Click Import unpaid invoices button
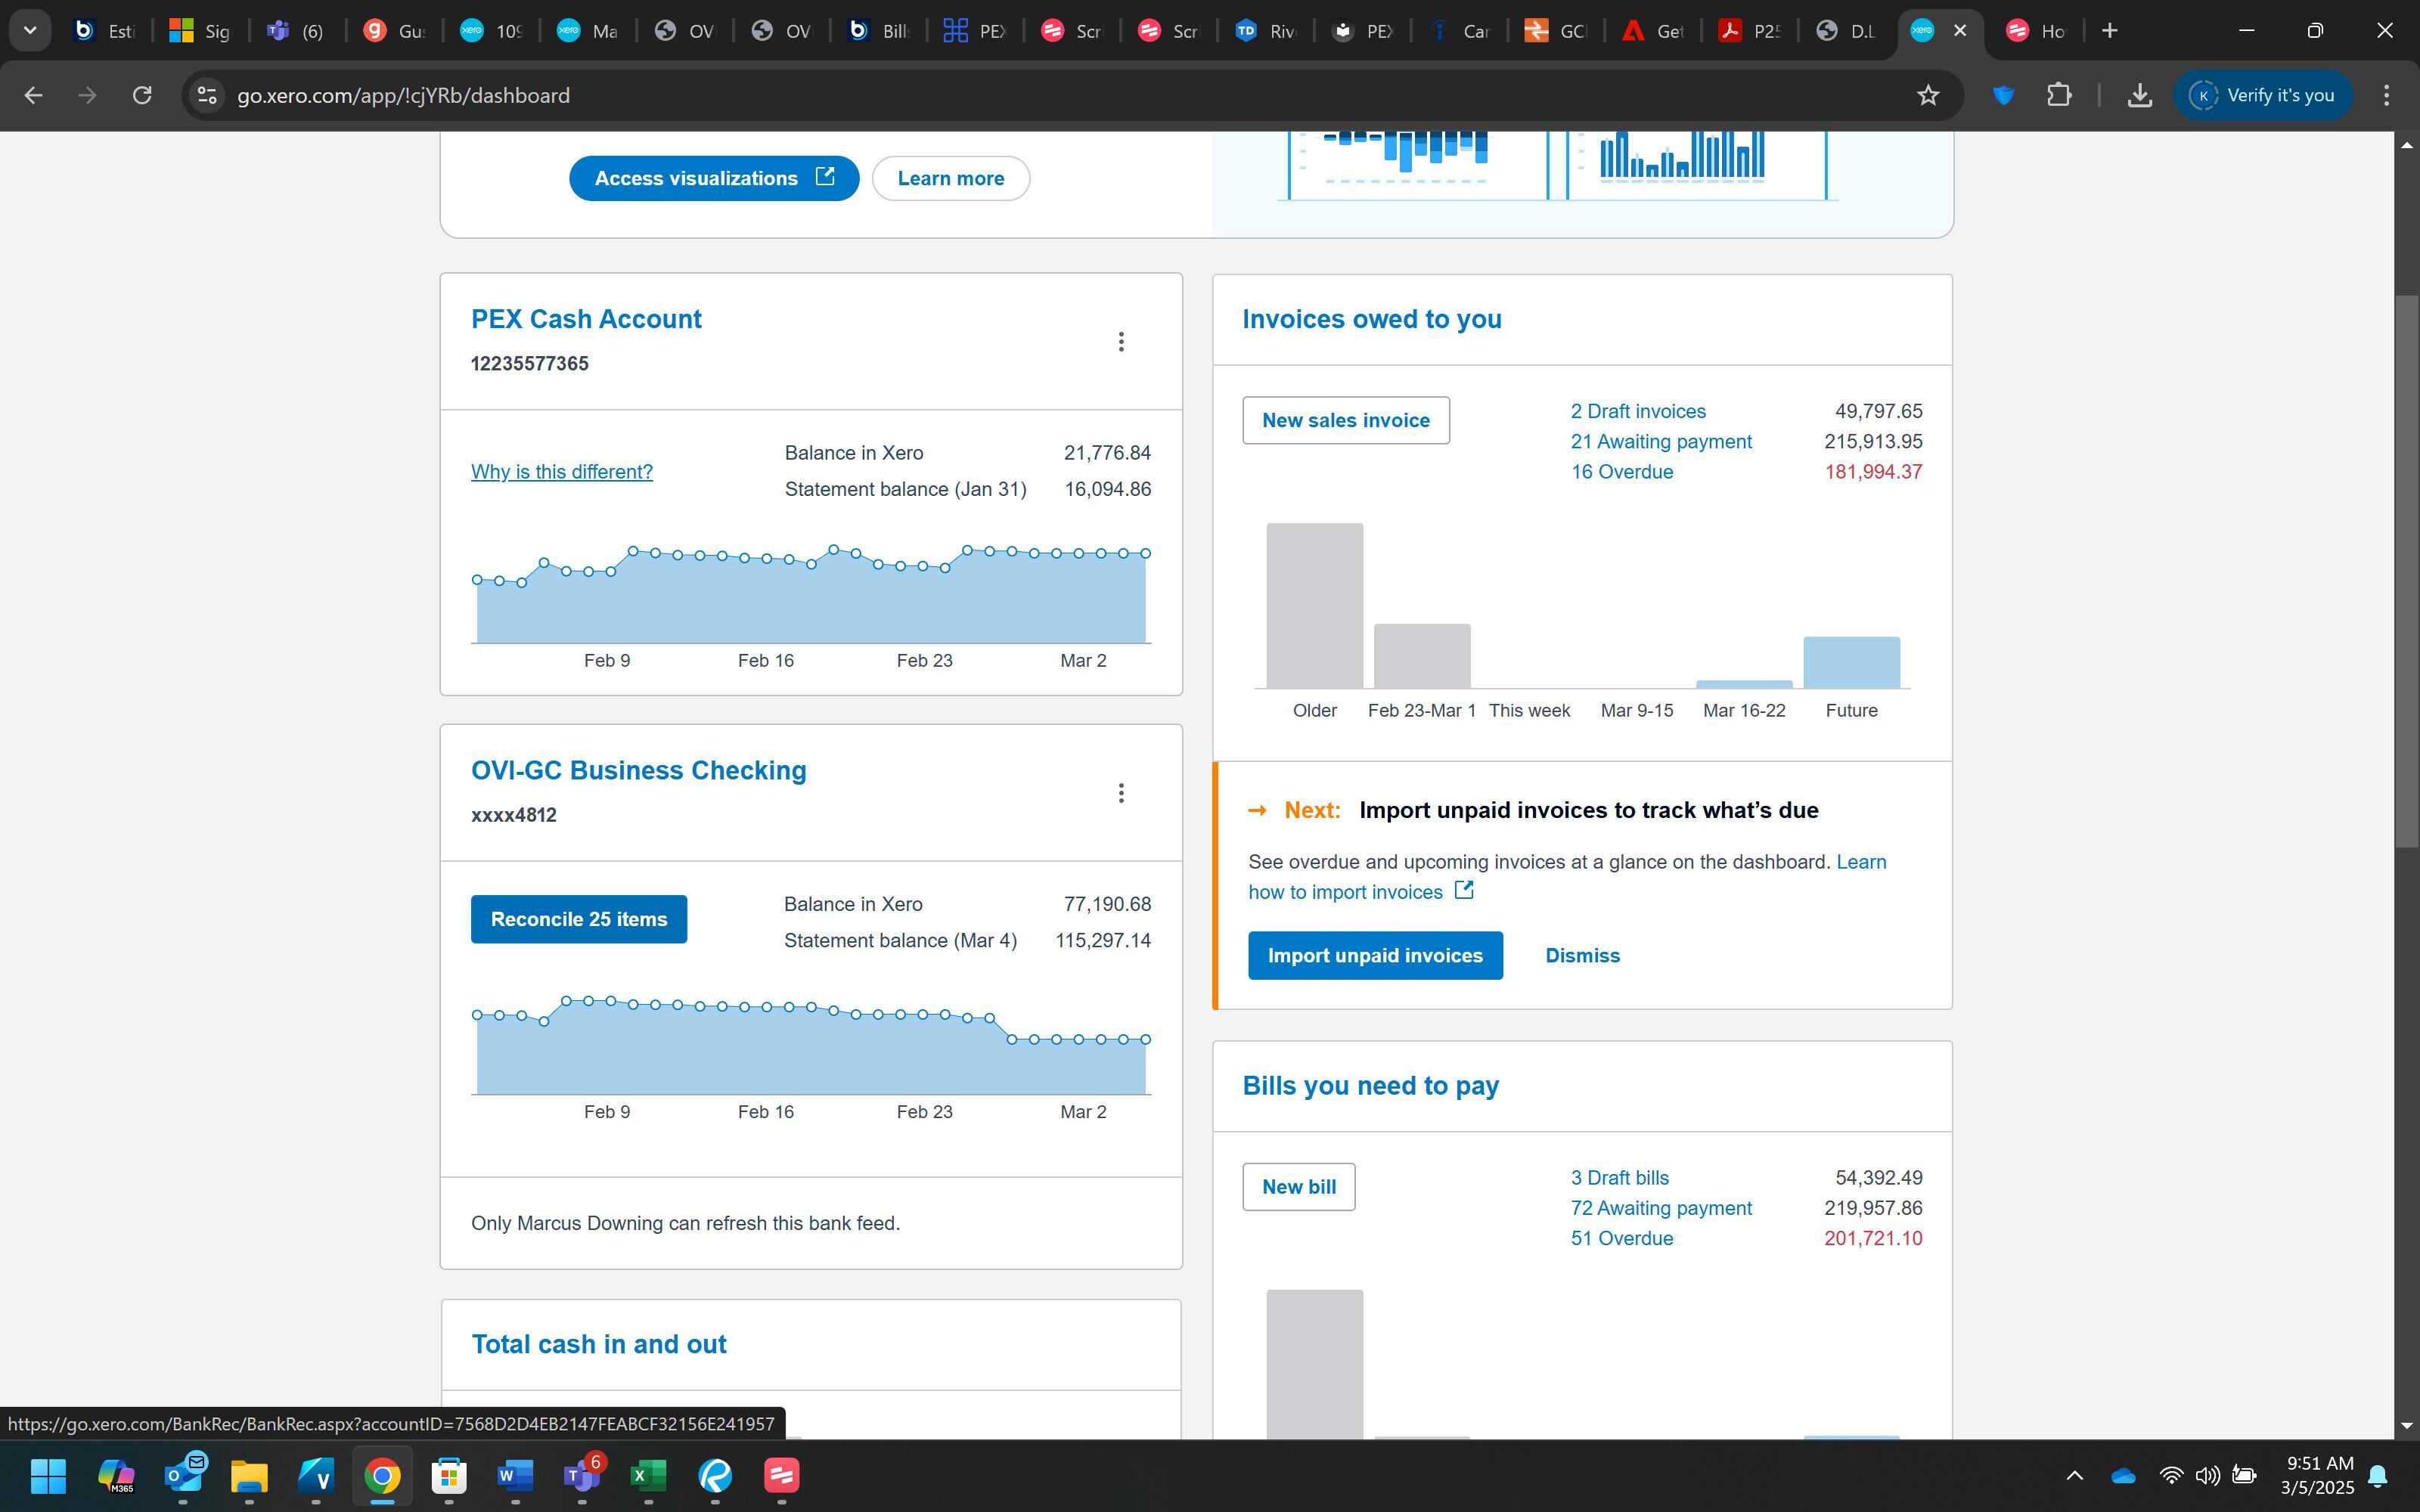The image size is (2420, 1512). 1374,955
